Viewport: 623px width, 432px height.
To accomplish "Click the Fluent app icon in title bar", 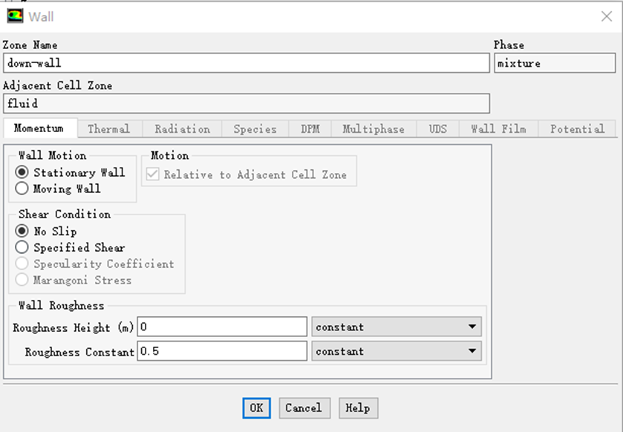I will point(15,16).
